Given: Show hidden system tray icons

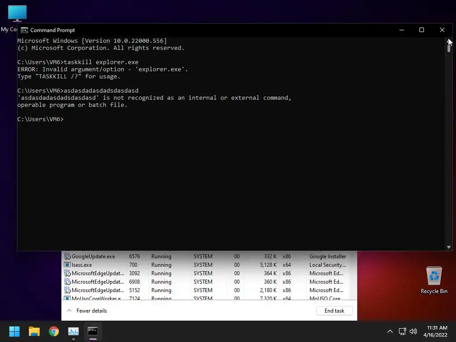Looking at the screenshot, I should (390, 331).
